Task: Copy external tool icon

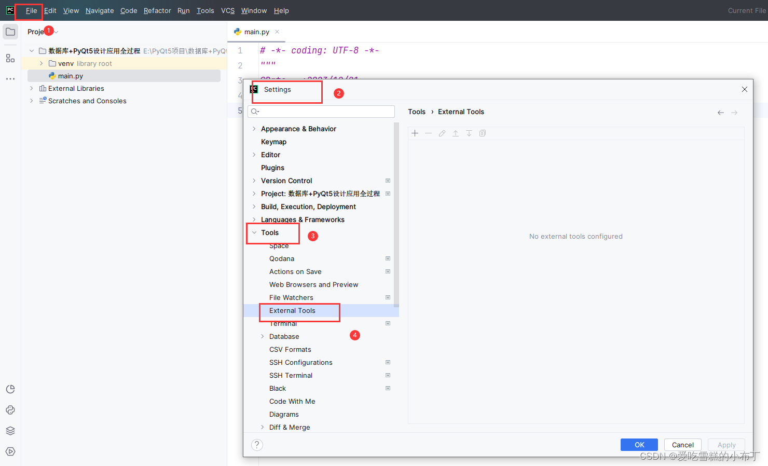Action: (x=483, y=133)
